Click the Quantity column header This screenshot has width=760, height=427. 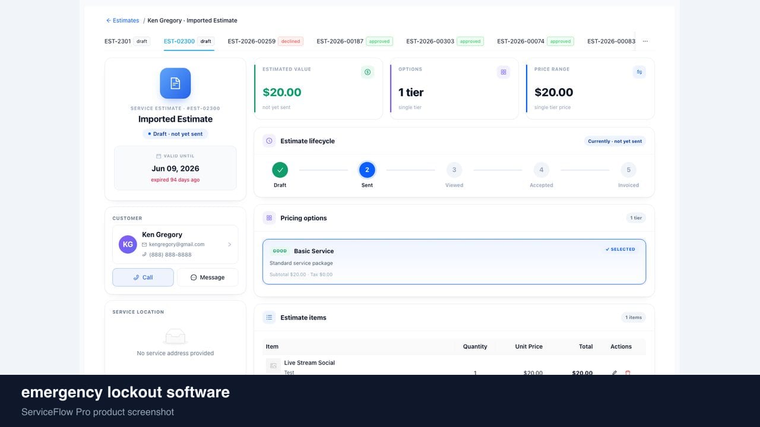[x=475, y=347]
